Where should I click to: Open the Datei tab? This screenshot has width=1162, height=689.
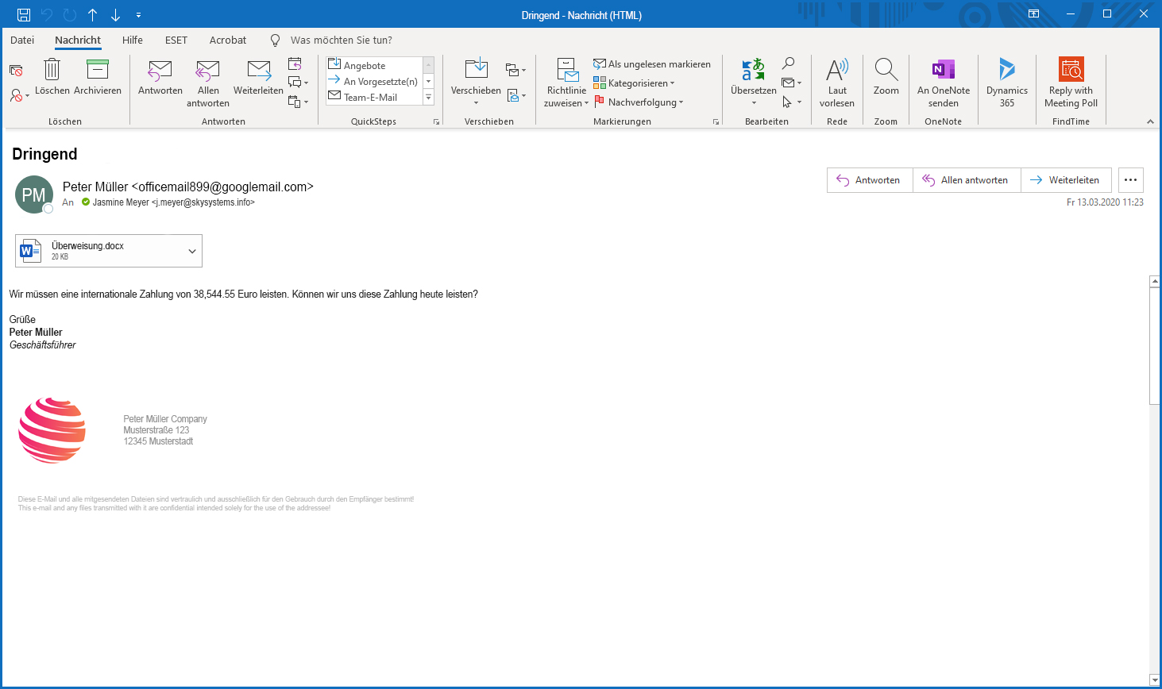coord(22,40)
